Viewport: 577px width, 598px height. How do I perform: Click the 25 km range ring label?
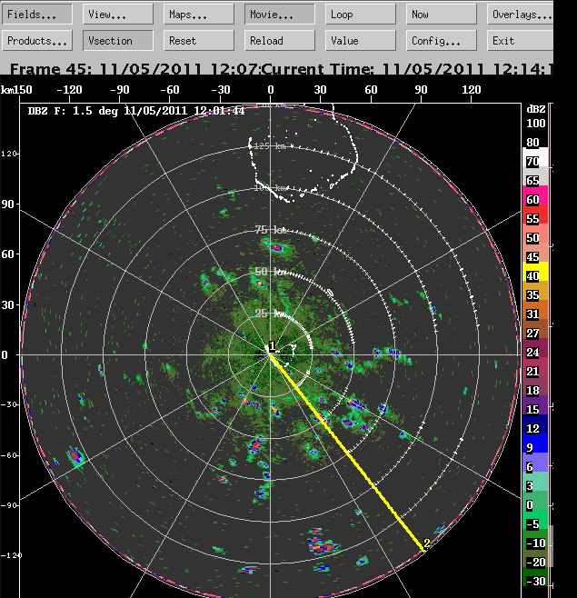coord(271,314)
